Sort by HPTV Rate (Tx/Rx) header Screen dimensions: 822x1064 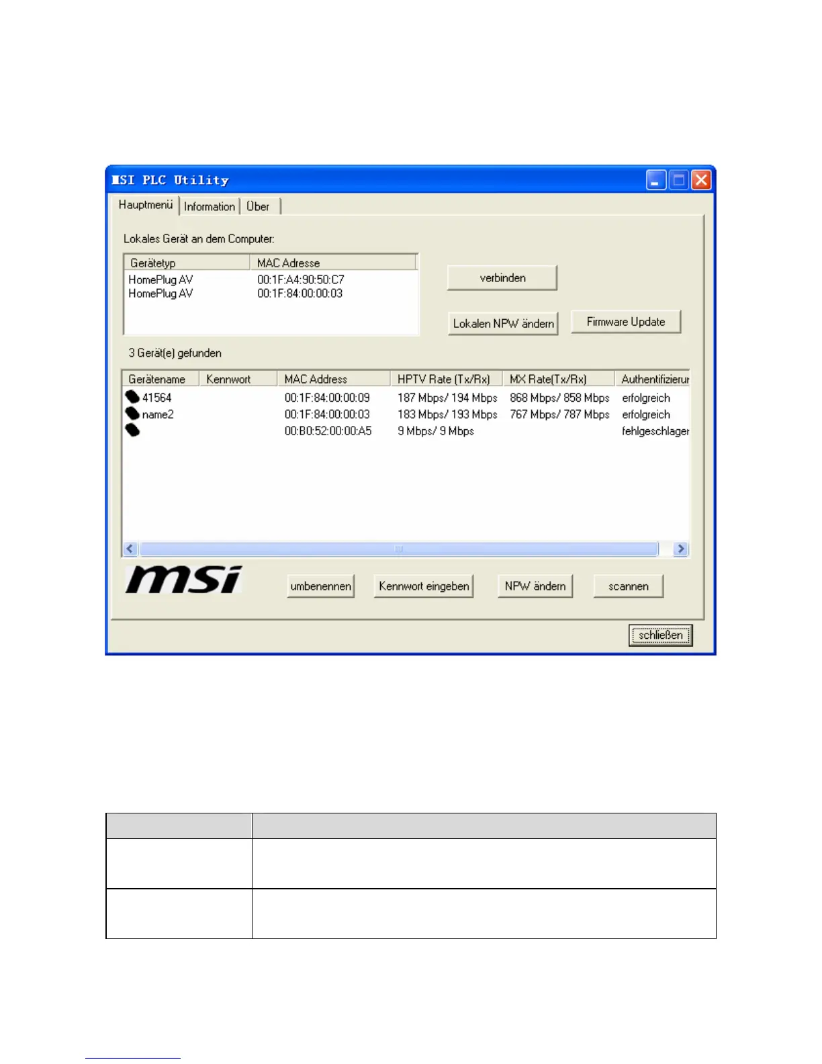pyautogui.click(x=447, y=379)
